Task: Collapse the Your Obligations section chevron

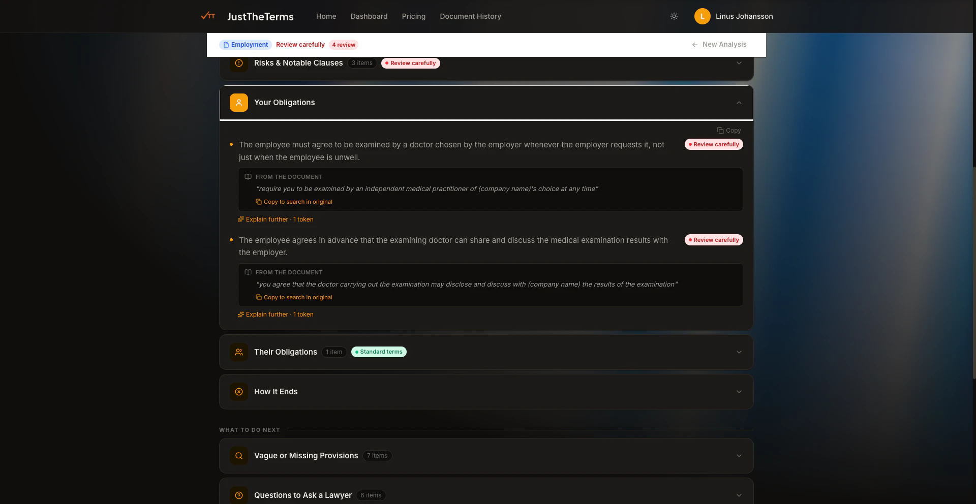Action: tap(739, 103)
